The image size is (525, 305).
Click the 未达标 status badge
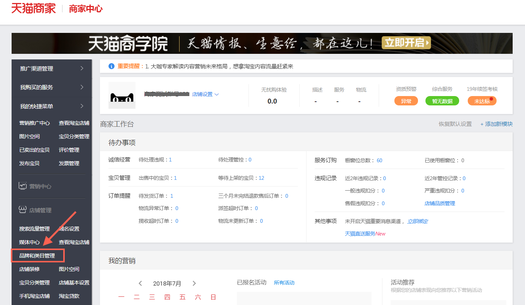(482, 101)
